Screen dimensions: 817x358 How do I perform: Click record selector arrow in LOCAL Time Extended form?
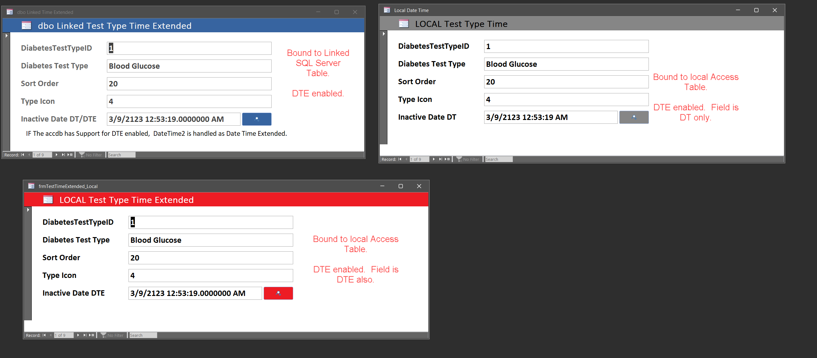point(28,210)
